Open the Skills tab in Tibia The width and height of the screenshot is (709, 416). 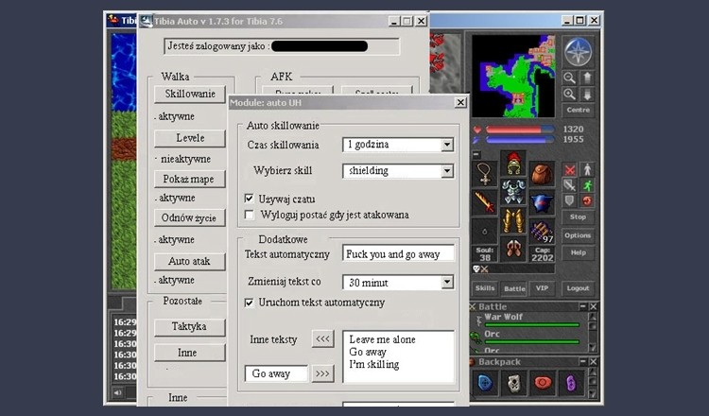pos(485,288)
